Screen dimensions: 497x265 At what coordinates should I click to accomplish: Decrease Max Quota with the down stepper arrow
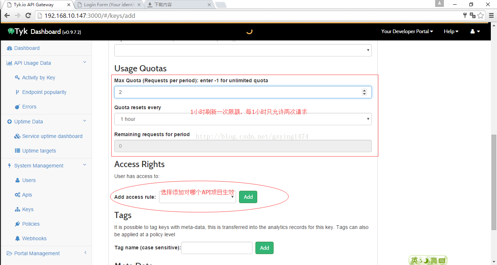click(364, 94)
